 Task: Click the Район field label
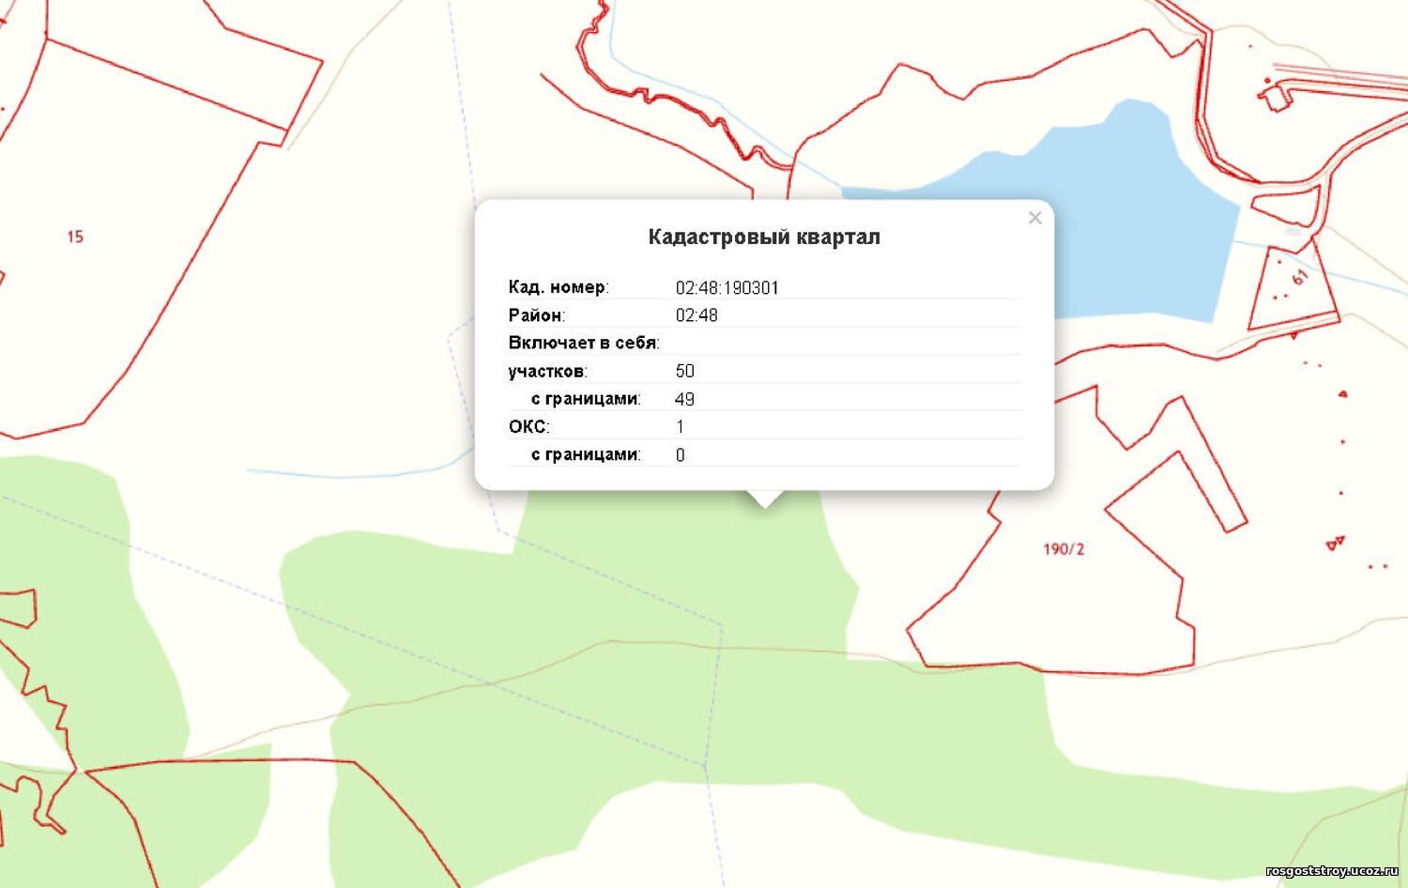point(537,315)
